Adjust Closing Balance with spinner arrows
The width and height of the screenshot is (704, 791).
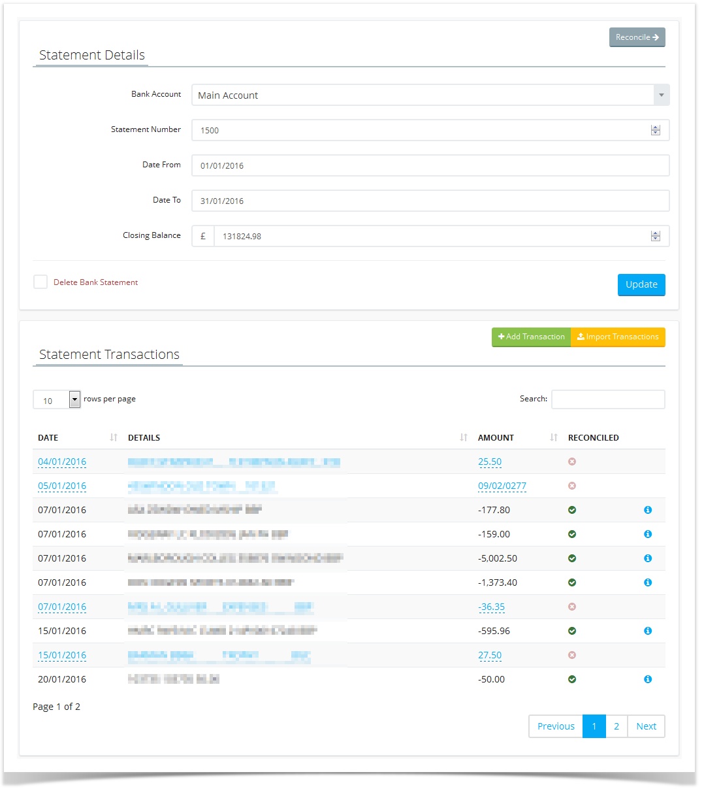[655, 236]
